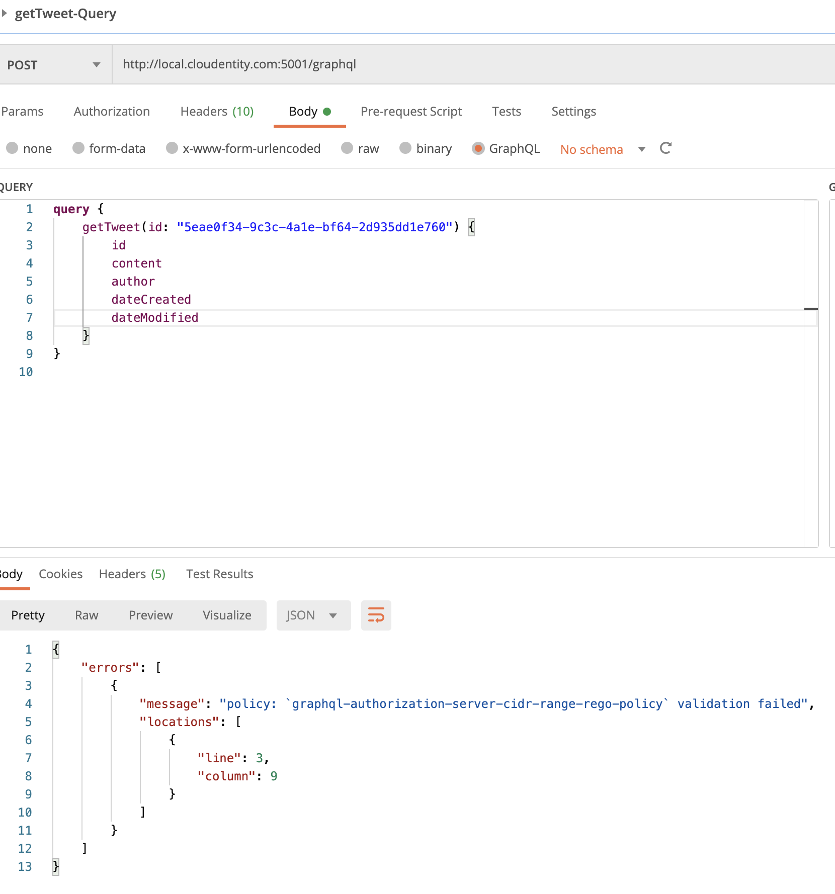Open the response Headers (5) tab
This screenshot has height=894, width=835.
coord(132,574)
